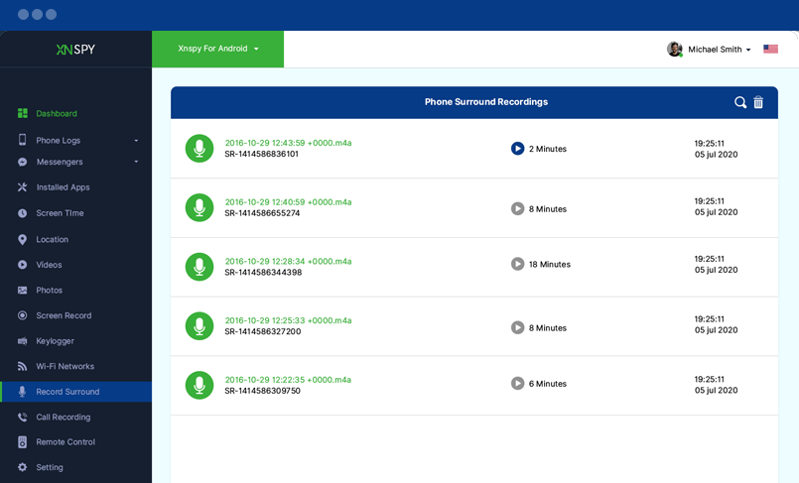Screen dimensions: 799x483
Task: Open the 2016-10-29 12:40:59 recording link
Action: (x=288, y=202)
